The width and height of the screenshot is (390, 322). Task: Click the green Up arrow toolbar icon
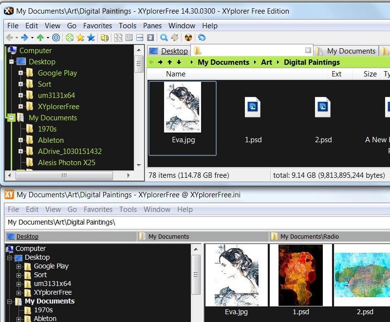click(40, 38)
